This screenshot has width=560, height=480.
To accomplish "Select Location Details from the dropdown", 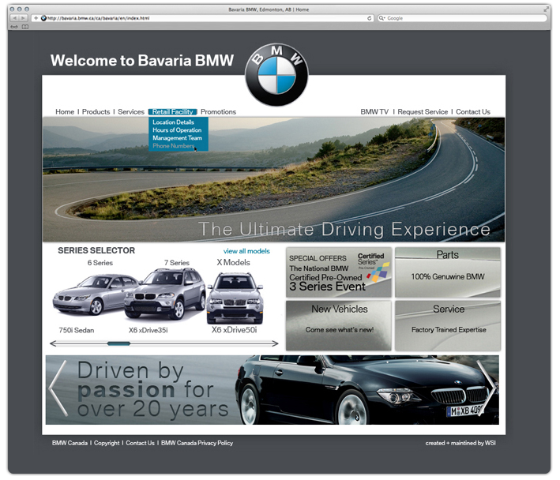I will tap(173, 122).
